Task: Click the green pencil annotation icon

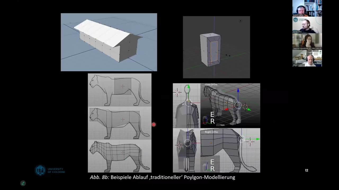Action: point(23,183)
